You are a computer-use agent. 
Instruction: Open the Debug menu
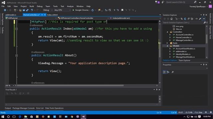(40, 6)
